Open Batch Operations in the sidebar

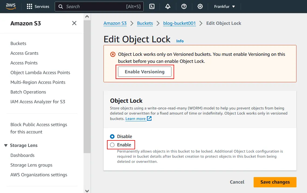click(28, 92)
